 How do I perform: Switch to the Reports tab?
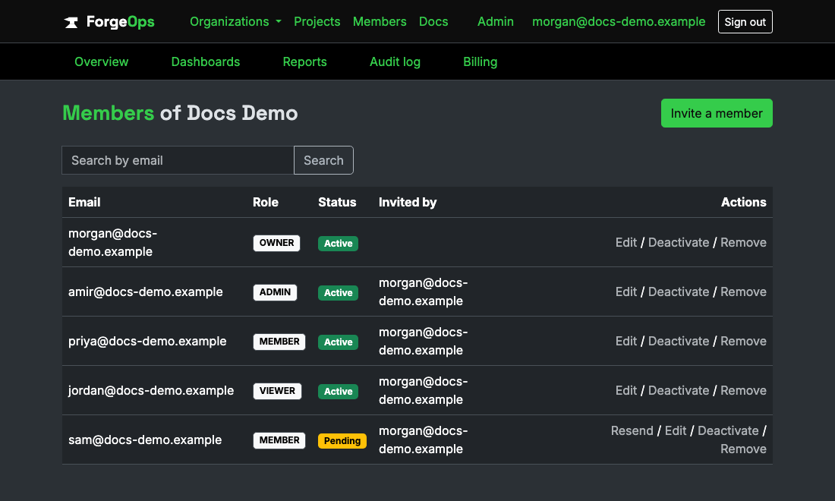coord(304,61)
